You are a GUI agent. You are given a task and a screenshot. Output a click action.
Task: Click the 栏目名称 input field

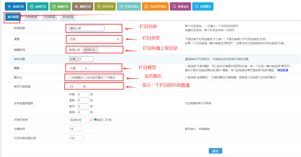pos(87,28)
